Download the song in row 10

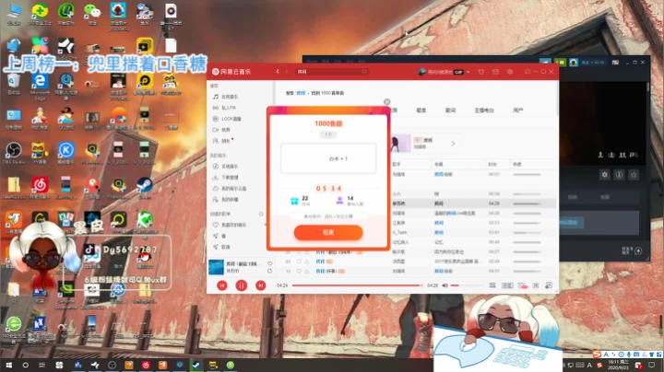tap(307, 271)
